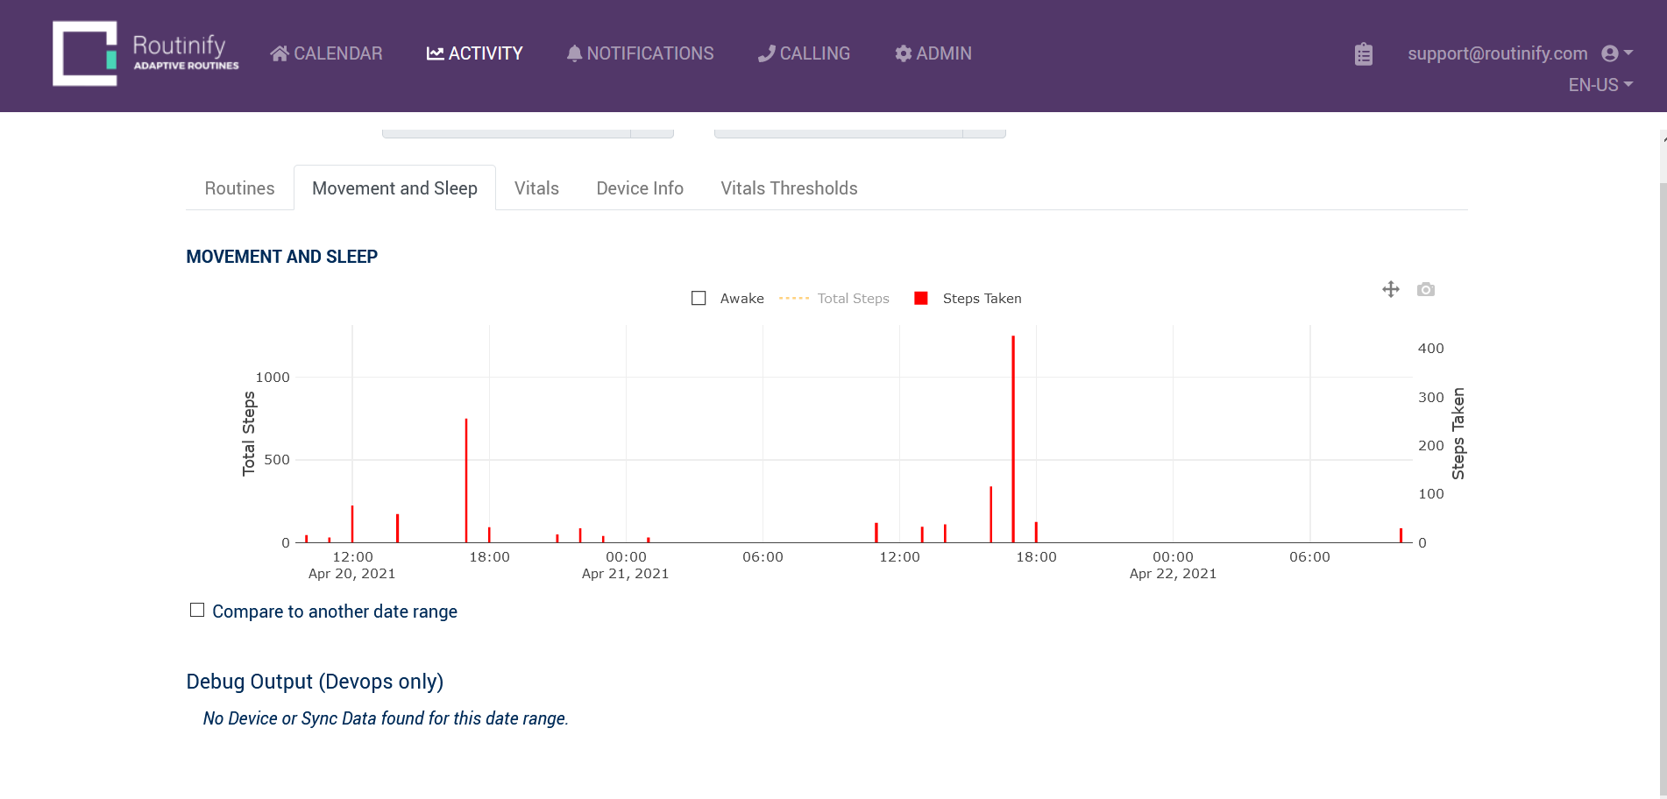Viewport: 1667px width, 799px height.
Task: Click the tallest red step bar
Action: click(1013, 438)
